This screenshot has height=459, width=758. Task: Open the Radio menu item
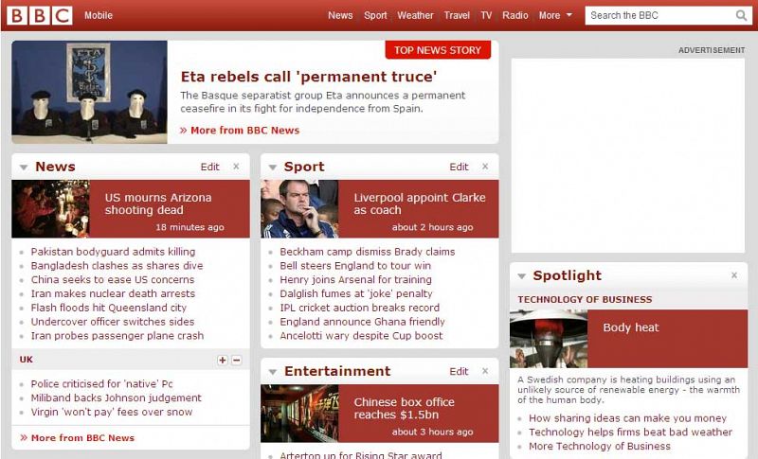click(515, 15)
